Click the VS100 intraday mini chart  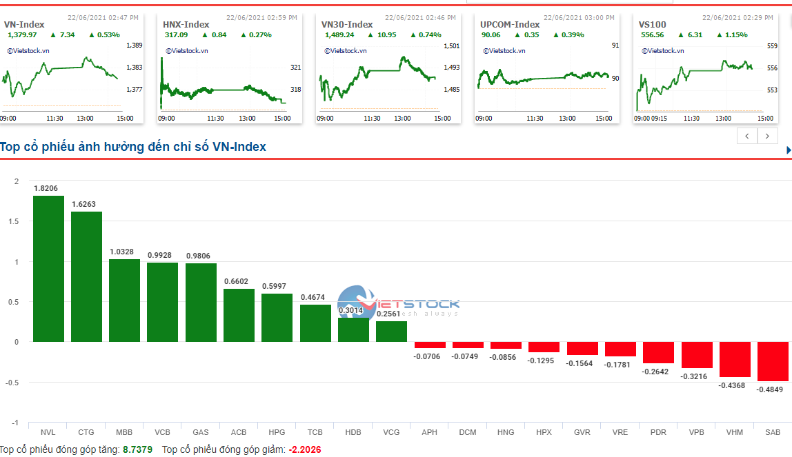coord(697,79)
